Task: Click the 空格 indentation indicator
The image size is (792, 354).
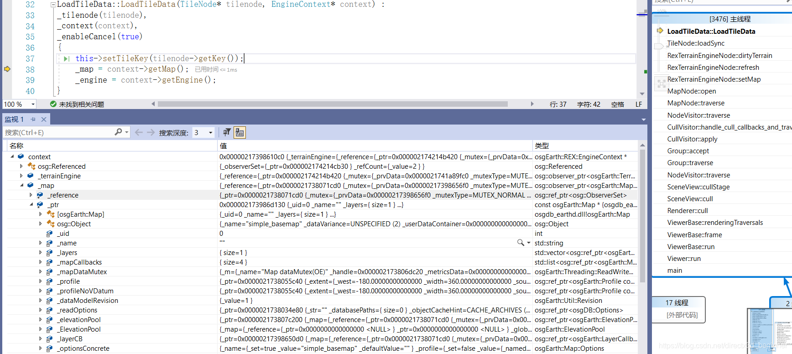Action: 618,104
